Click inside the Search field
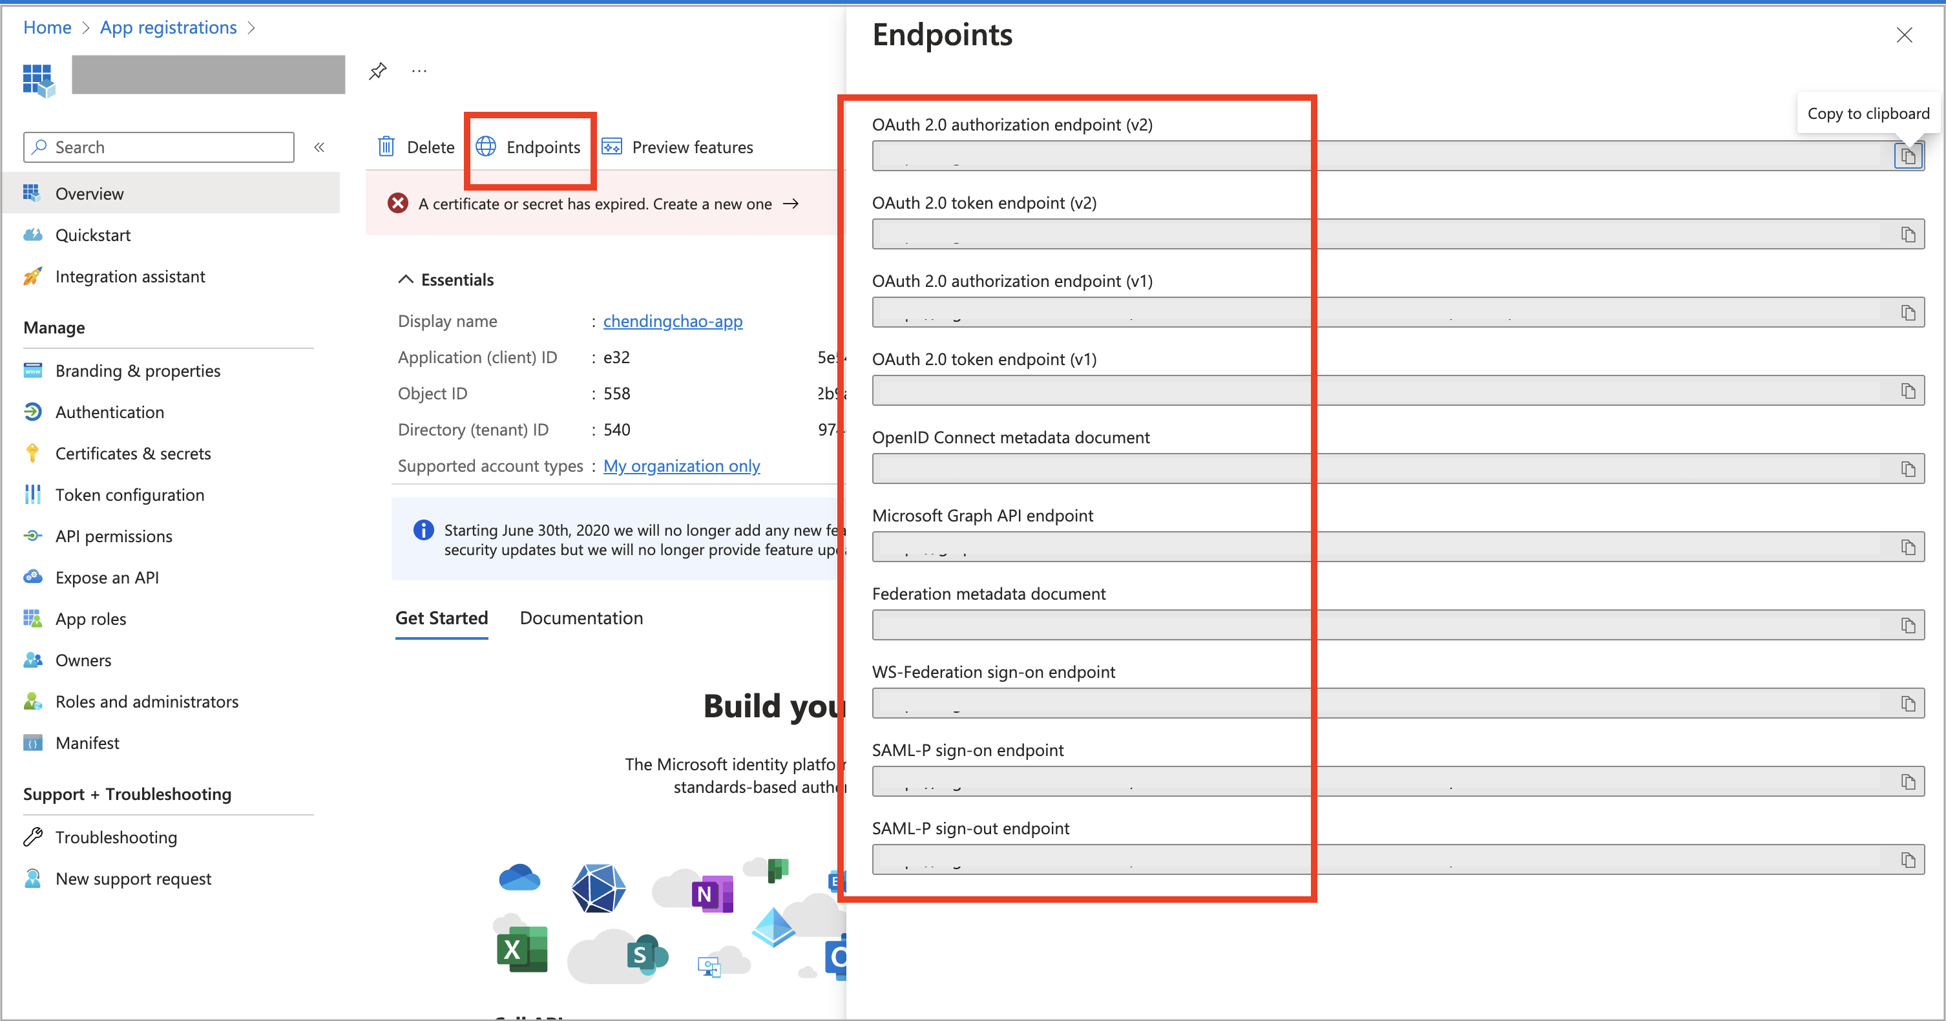1946x1021 pixels. click(159, 147)
